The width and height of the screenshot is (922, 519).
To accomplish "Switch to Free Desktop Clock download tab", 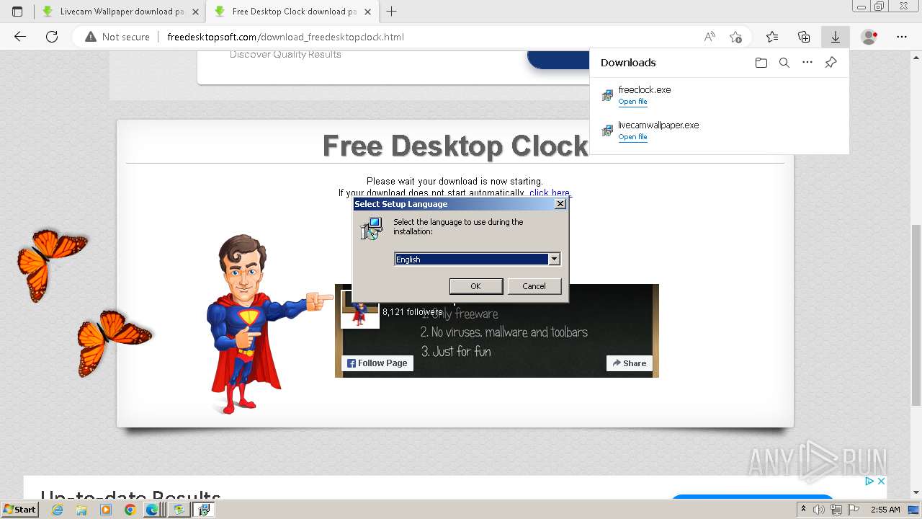I will click(292, 12).
